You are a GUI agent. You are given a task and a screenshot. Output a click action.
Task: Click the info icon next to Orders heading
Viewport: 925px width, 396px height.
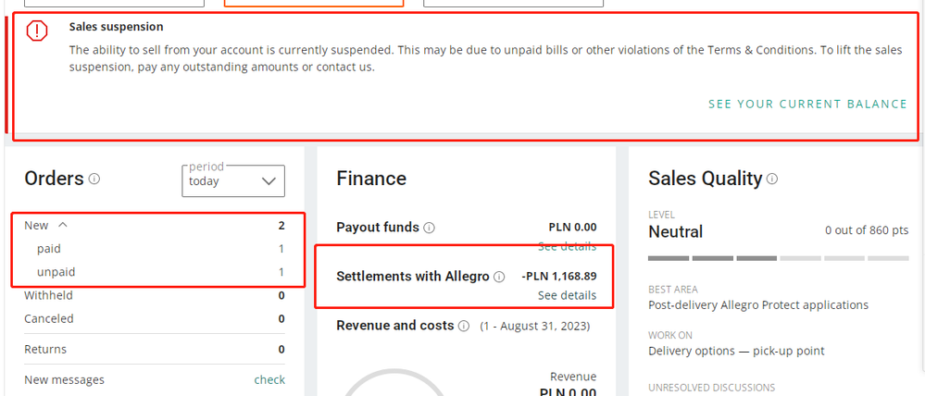click(x=94, y=179)
